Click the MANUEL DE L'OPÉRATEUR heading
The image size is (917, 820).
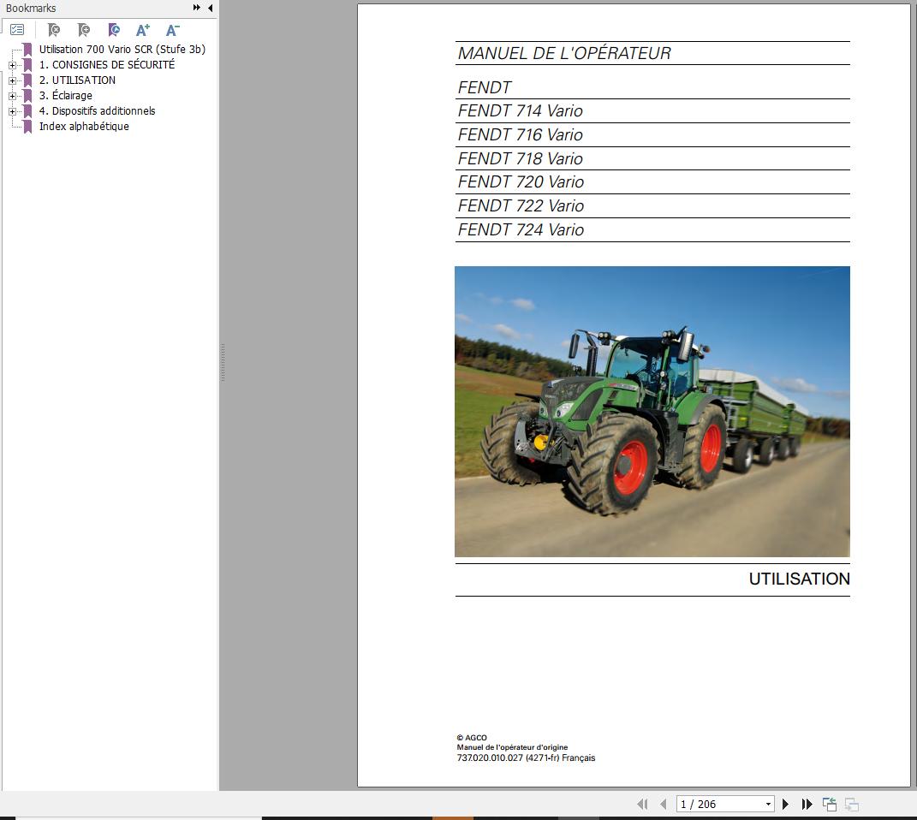click(x=564, y=53)
